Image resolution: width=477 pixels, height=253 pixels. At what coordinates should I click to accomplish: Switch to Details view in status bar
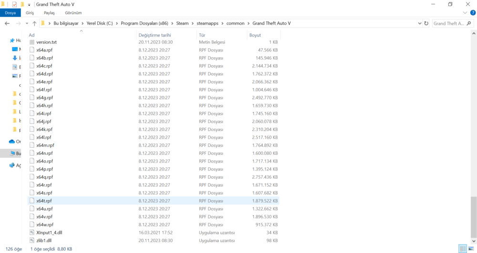(x=463, y=249)
